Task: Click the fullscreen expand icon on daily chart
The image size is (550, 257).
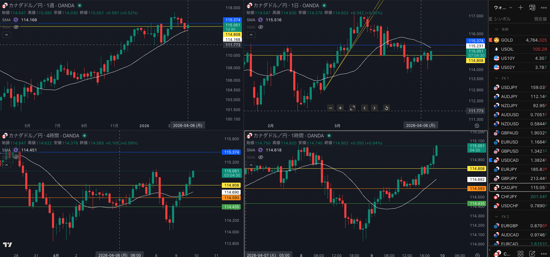Action: (x=352, y=108)
